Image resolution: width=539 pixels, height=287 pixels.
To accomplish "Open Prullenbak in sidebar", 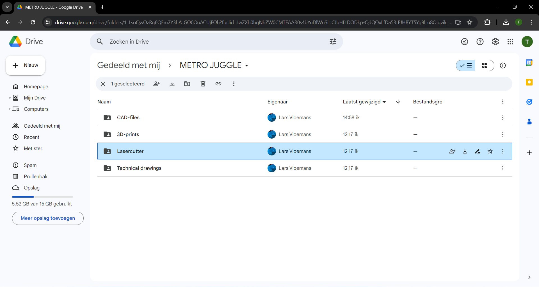I will click(x=36, y=177).
